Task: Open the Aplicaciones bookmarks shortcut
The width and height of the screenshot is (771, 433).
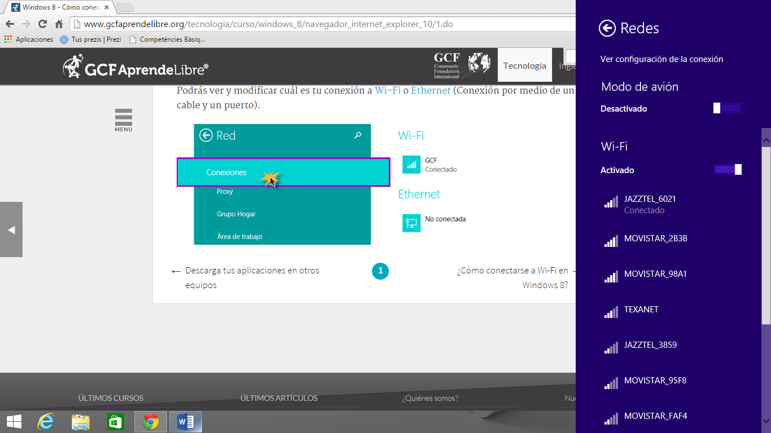Action: pyautogui.click(x=29, y=39)
